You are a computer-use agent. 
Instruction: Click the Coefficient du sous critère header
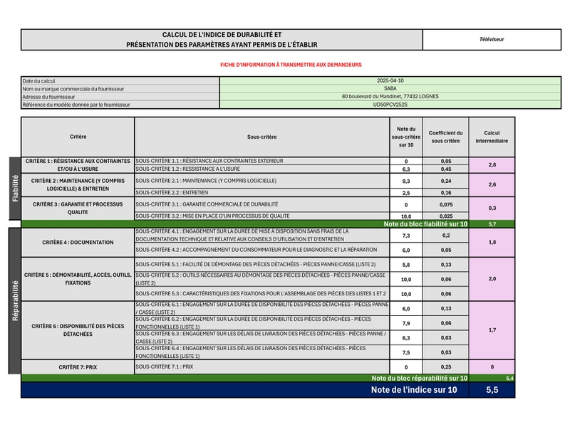click(x=445, y=137)
